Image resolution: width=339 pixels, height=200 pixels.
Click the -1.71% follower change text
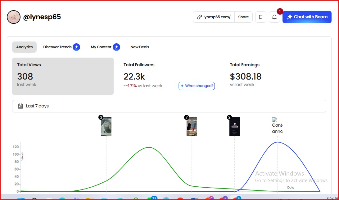tap(130, 86)
